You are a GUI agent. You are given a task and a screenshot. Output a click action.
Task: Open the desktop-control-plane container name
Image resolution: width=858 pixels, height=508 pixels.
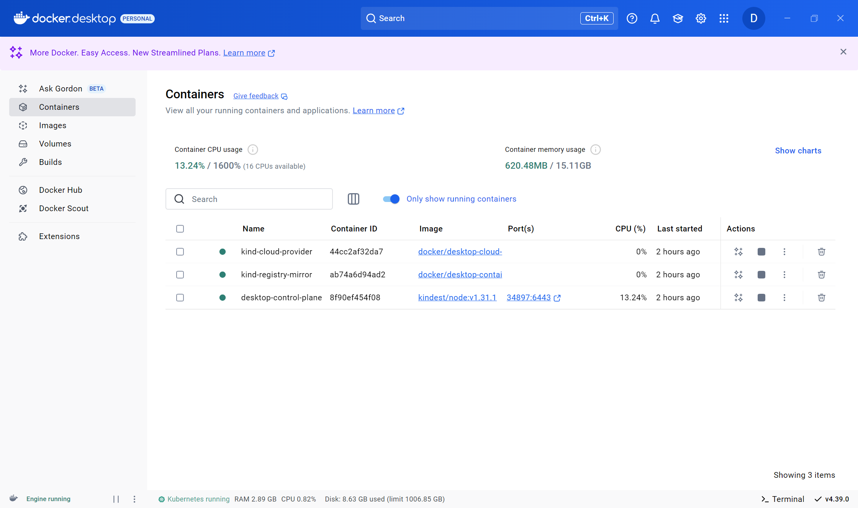pyautogui.click(x=282, y=298)
